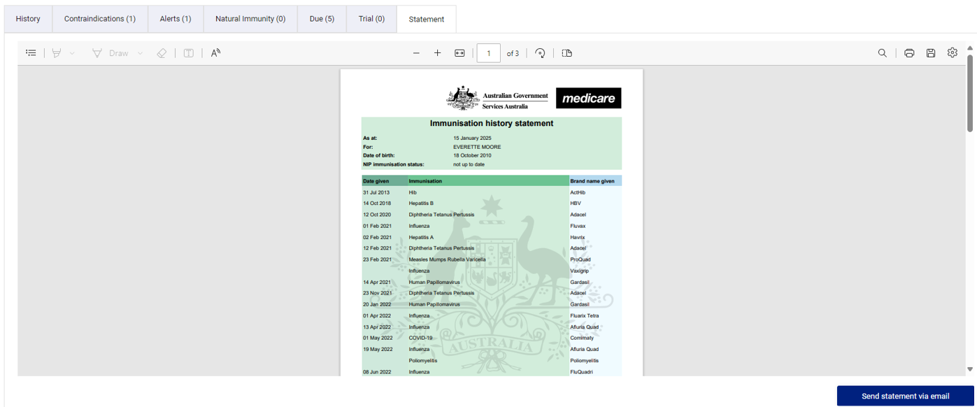View the Due (5) tab

click(x=322, y=19)
